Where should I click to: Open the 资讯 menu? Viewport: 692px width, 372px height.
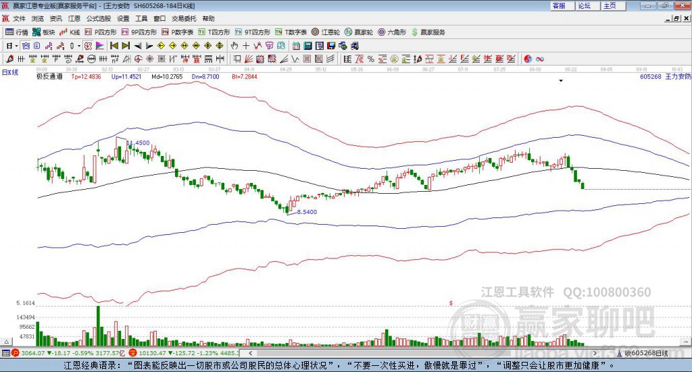pos(55,18)
